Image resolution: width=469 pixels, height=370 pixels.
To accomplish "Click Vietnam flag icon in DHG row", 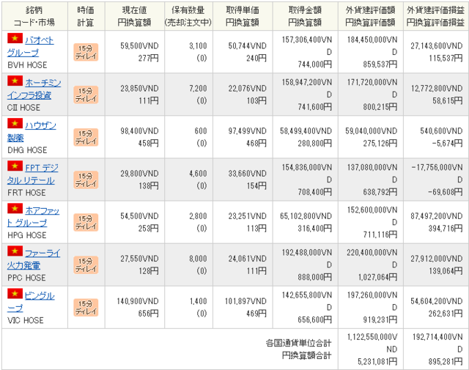I will pyautogui.click(x=15, y=123).
